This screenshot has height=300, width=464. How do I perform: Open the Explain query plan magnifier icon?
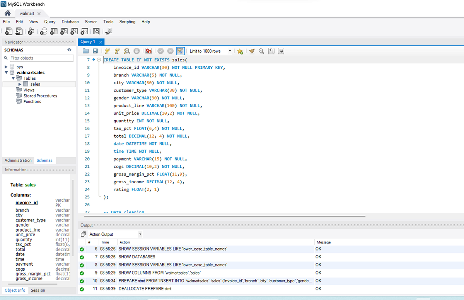click(x=127, y=51)
